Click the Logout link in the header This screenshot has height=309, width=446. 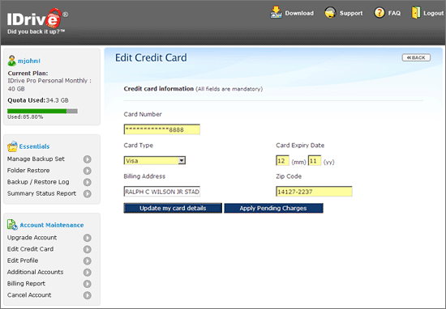(x=433, y=13)
